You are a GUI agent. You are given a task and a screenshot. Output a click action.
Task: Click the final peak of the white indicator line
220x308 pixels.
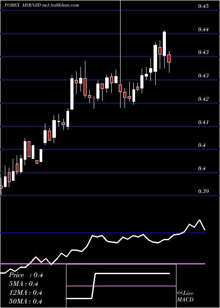coord(200,220)
